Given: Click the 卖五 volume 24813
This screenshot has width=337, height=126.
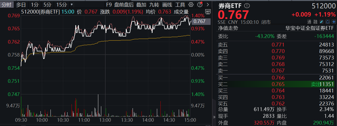Looking at the screenshot, I should click(x=326, y=45).
